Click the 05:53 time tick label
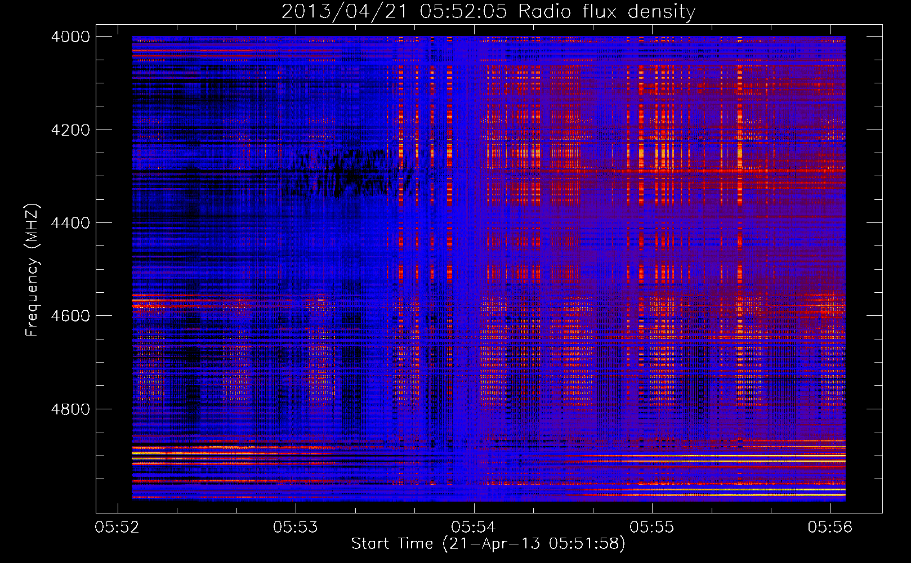The image size is (911, 563). click(x=296, y=528)
